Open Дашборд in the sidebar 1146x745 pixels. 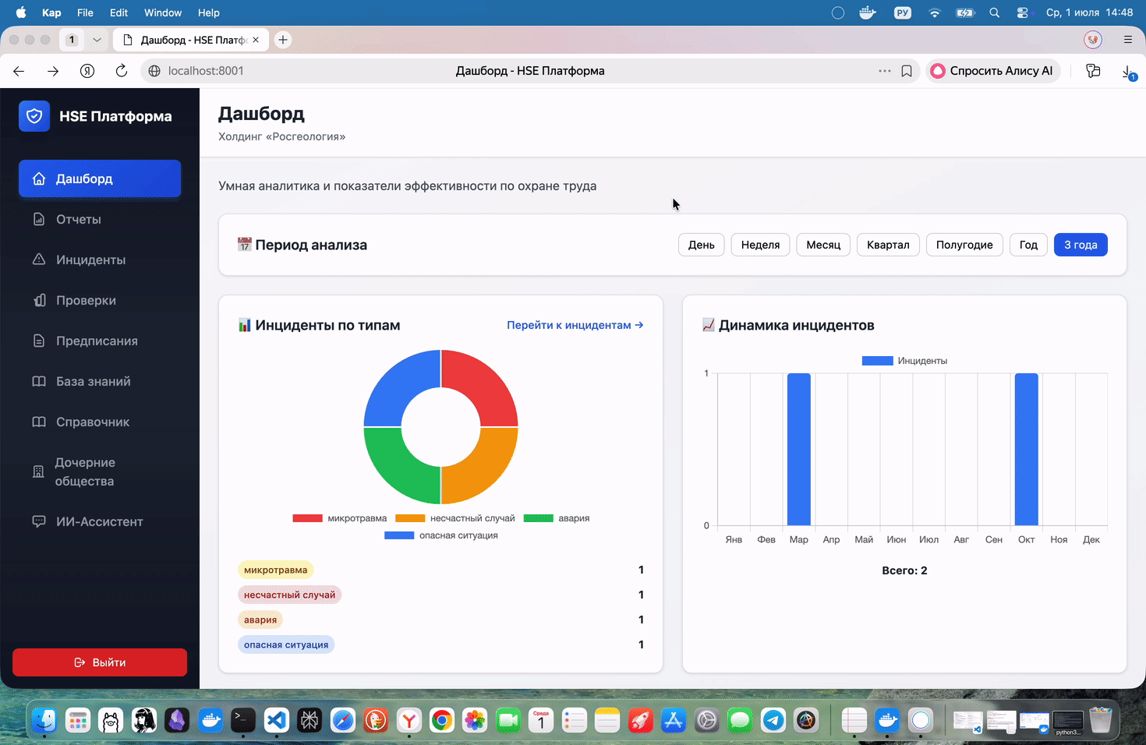tap(100, 178)
